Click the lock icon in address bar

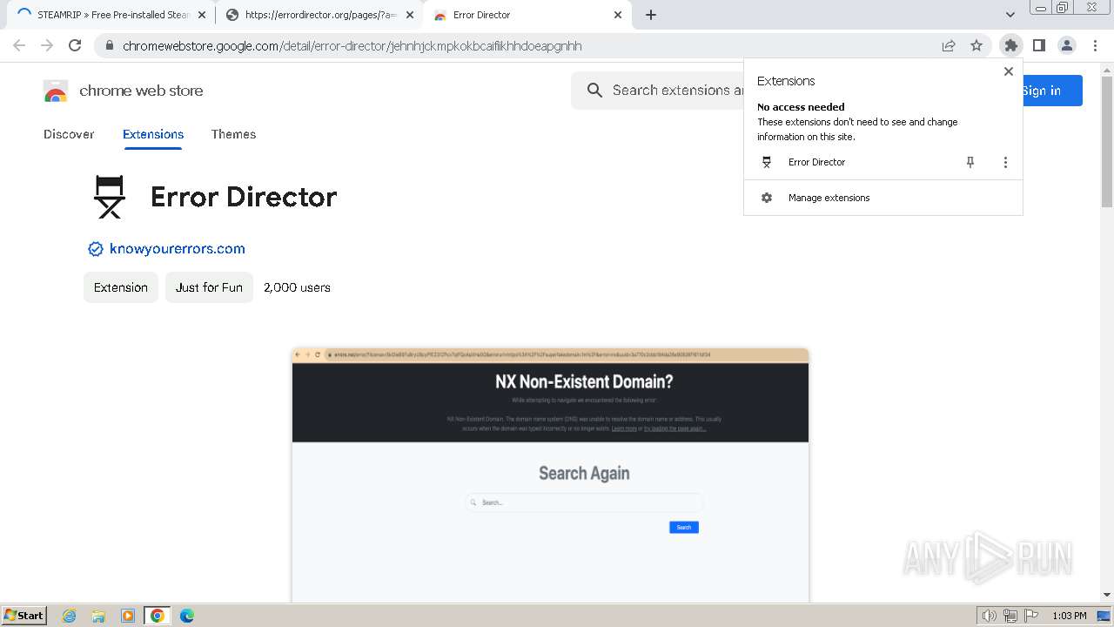click(x=109, y=45)
